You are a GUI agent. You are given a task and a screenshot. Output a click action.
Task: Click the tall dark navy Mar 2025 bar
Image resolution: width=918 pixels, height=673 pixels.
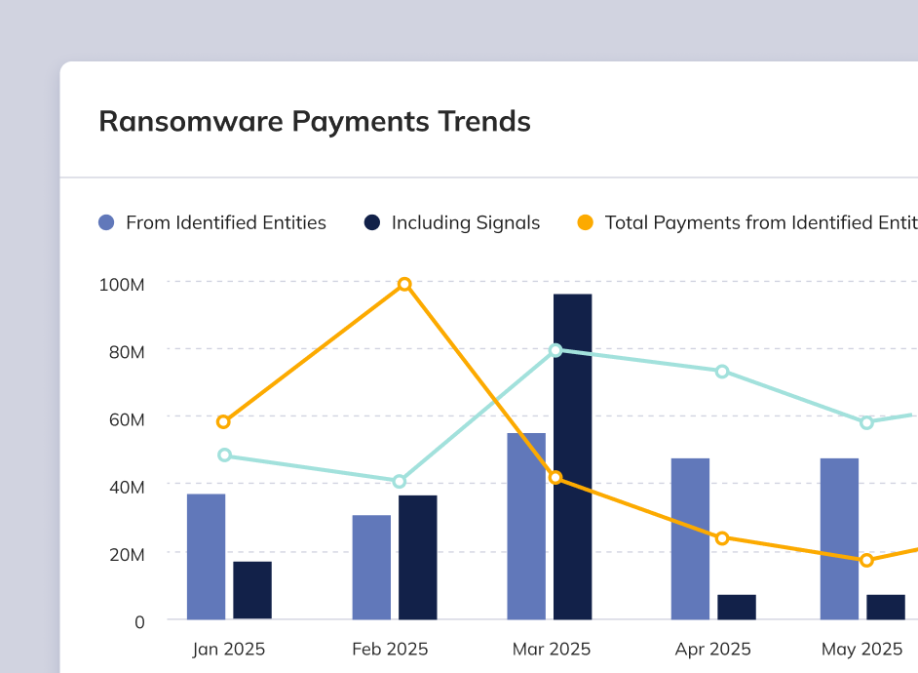click(572, 456)
